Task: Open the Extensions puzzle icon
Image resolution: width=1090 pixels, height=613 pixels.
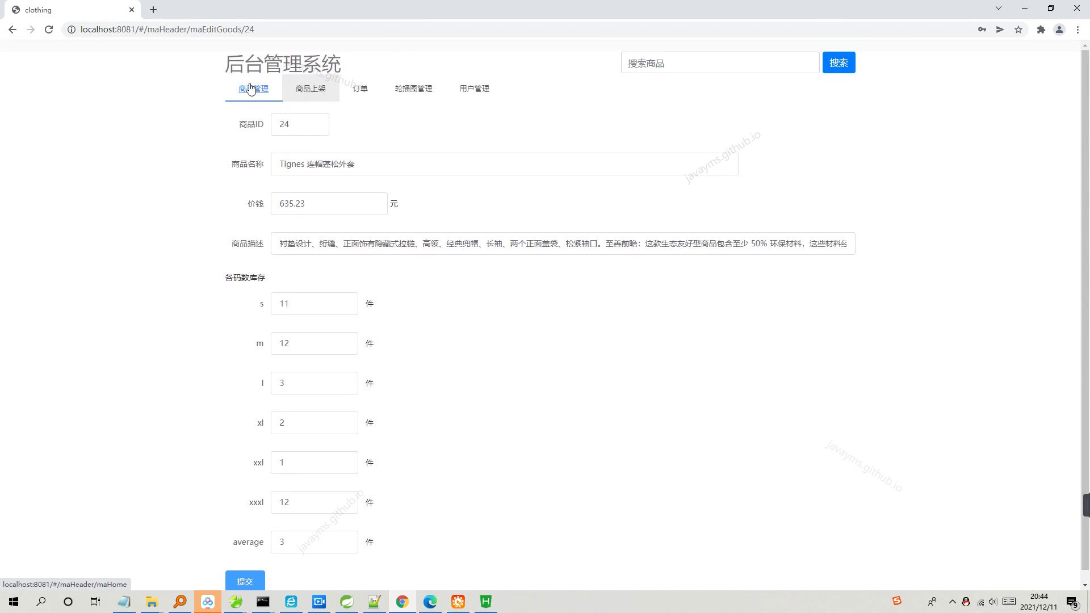Action: coord(1041,30)
